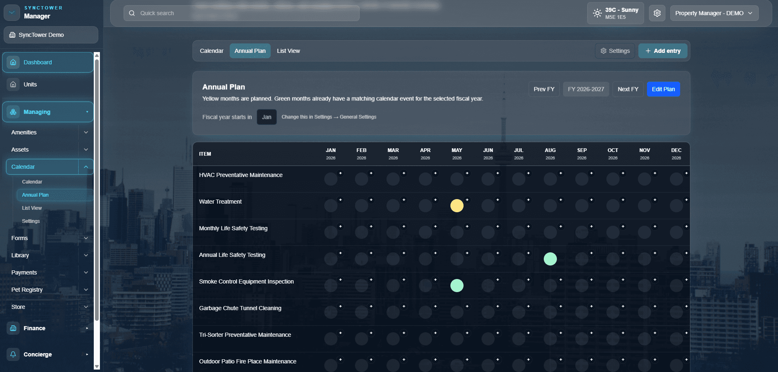Select green Smoke Control Inspection May dot
The height and width of the screenshot is (372, 778).
coord(457,286)
